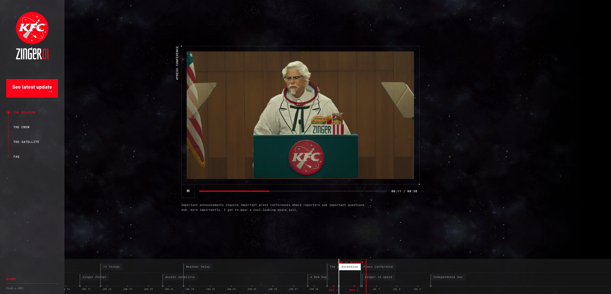Image resolution: width=611 pixels, height=294 pixels.
Task: Click the JUL 3 date on timeline
Action: coord(418,289)
